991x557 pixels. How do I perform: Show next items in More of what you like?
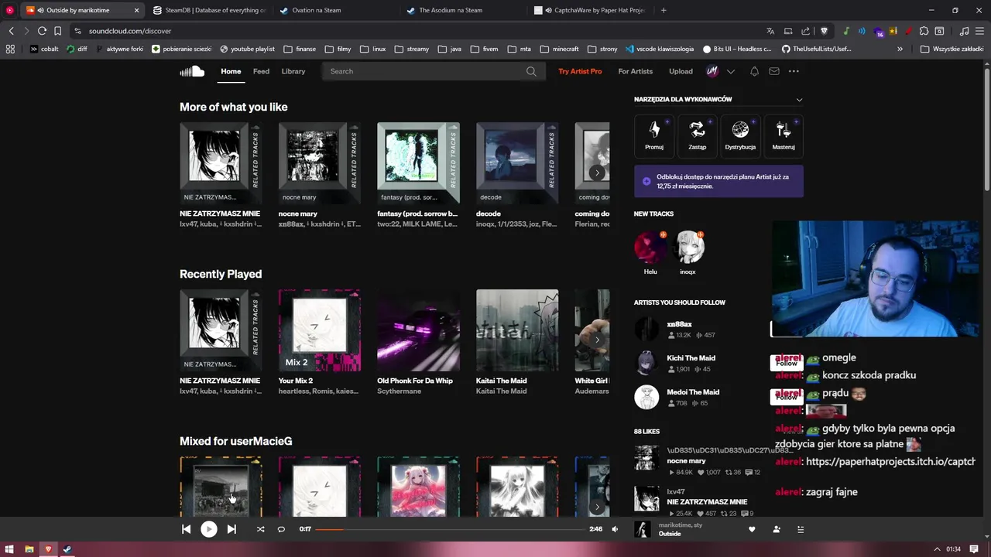(597, 173)
